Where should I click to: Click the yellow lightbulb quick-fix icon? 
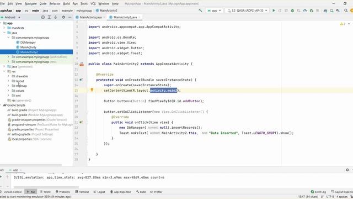coord(92,90)
